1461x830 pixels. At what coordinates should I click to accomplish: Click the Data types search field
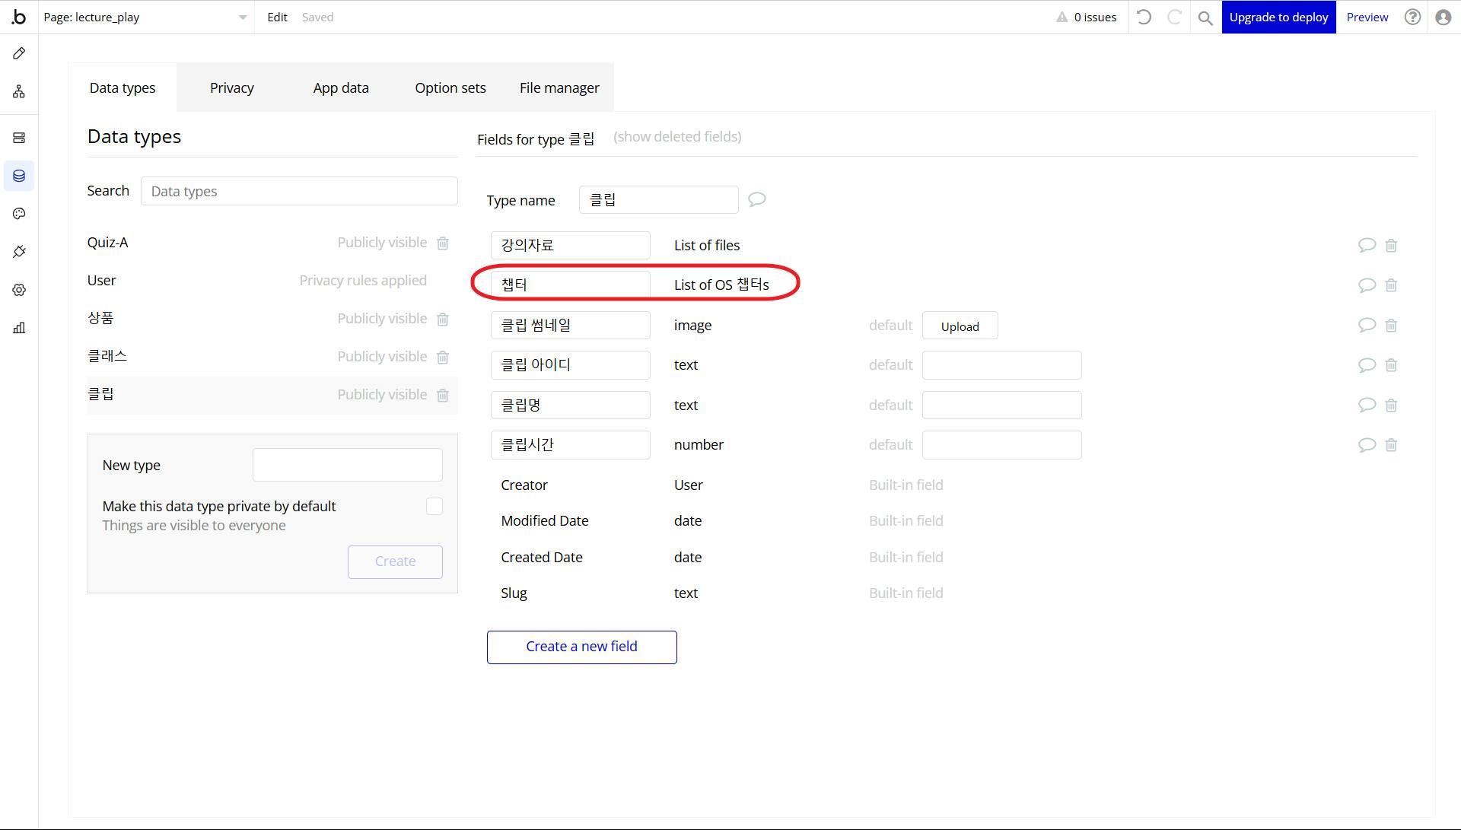pyautogui.click(x=299, y=192)
